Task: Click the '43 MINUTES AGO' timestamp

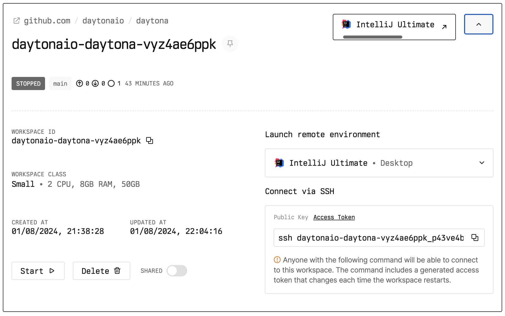Action: pyautogui.click(x=149, y=83)
